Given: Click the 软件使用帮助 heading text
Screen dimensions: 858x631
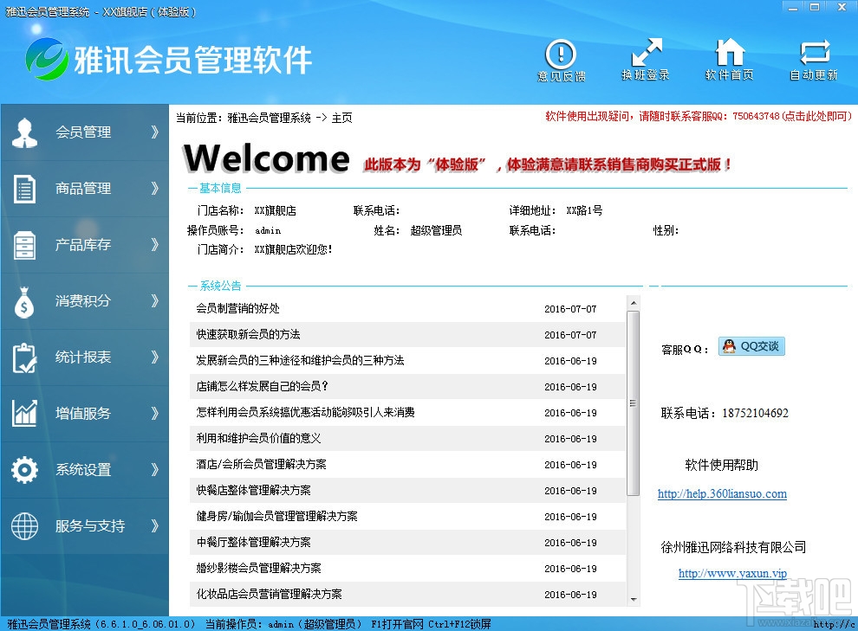Looking at the screenshot, I should (722, 465).
